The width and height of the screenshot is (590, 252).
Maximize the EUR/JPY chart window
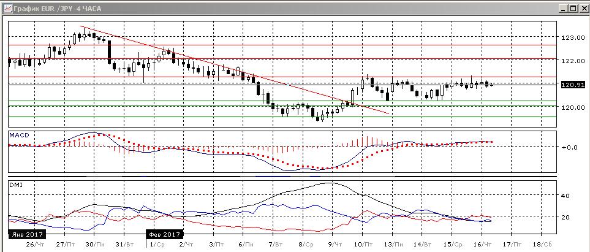(x=573, y=8)
